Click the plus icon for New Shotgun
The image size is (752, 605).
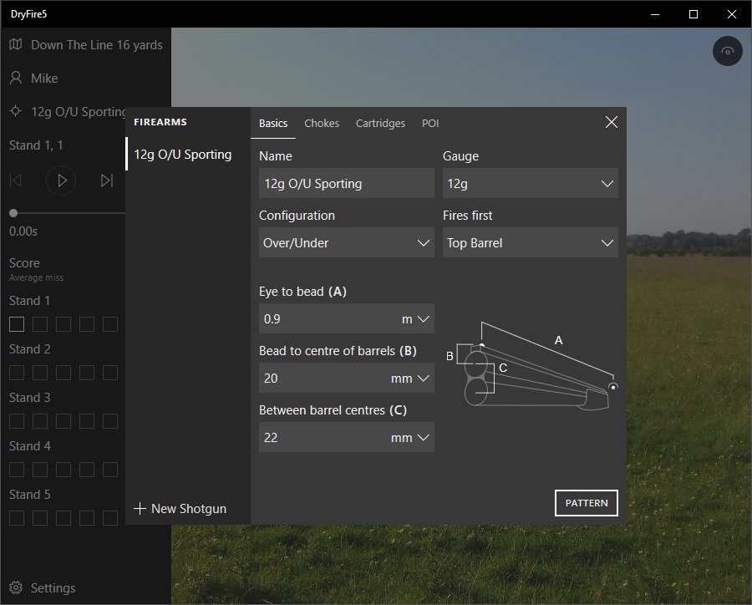[x=140, y=508]
